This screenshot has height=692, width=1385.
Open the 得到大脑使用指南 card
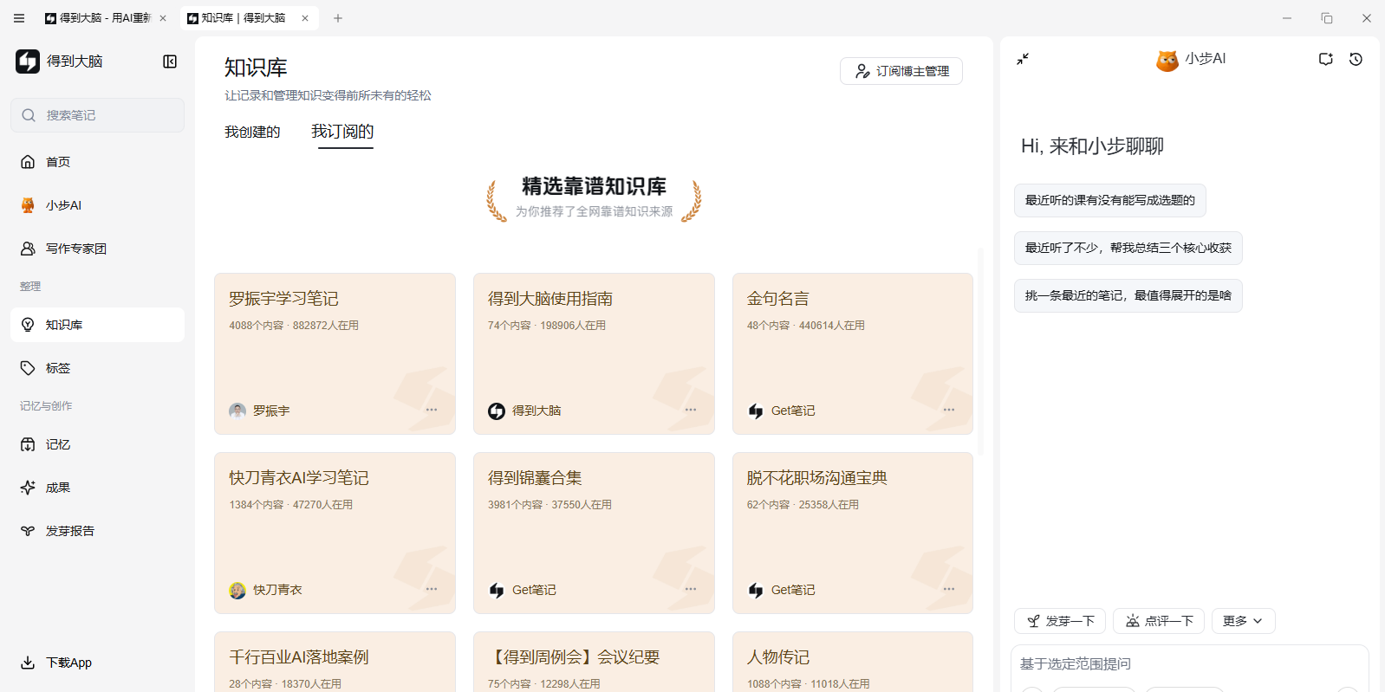tap(594, 353)
